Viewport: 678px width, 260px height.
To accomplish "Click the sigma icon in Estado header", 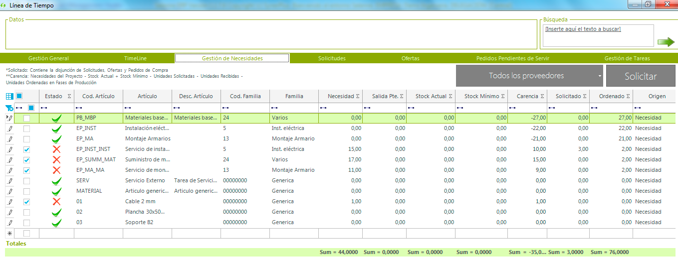I will tap(69, 96).
